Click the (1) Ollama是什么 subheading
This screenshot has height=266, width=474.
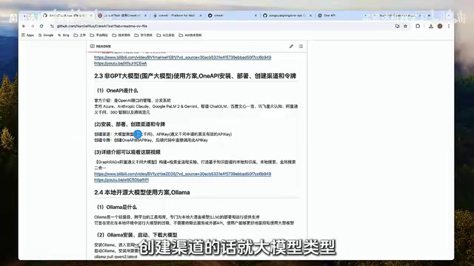tap(117, 207)
